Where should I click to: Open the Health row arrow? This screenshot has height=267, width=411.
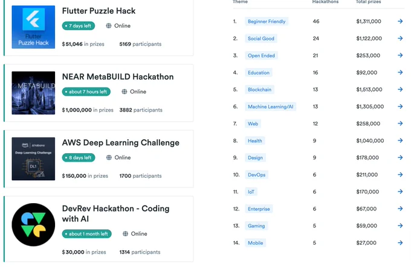[x=400, y=140]
